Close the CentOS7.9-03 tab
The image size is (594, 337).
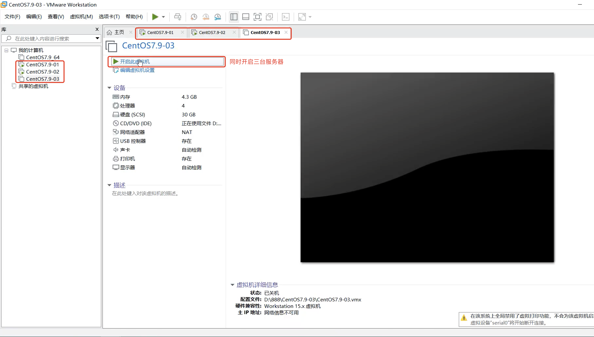(x=286, y=32)
